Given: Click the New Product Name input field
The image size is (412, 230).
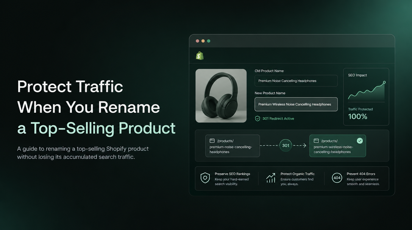Looking at the screenshot, I should (296, 104).
